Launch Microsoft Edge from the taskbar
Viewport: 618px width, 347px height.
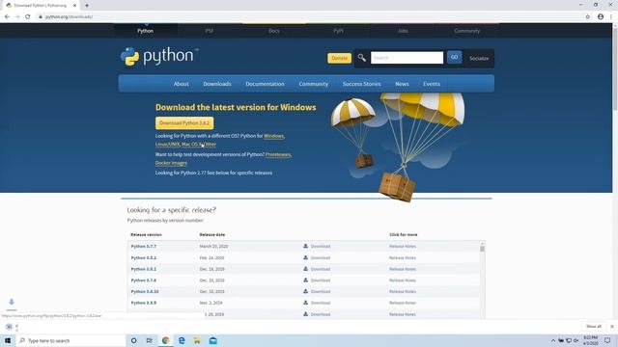pos(182,340)
